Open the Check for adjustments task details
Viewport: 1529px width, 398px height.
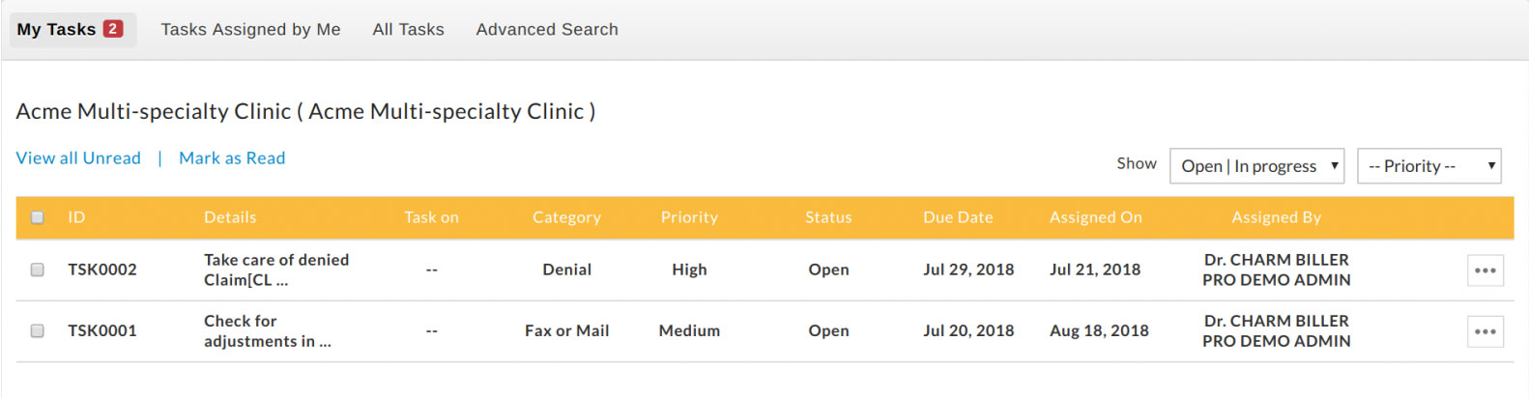[x=266, y=330]
